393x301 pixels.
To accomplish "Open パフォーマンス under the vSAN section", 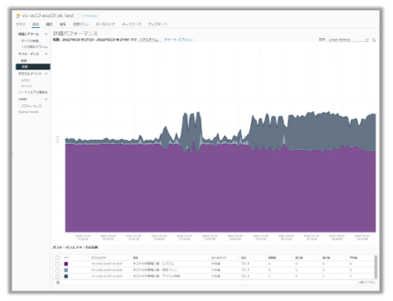I will coord(31,106).
